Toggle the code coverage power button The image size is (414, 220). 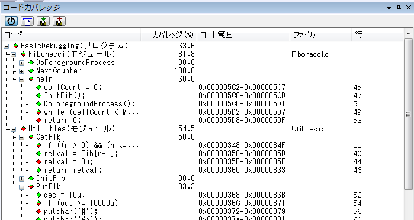click(11, 21)
